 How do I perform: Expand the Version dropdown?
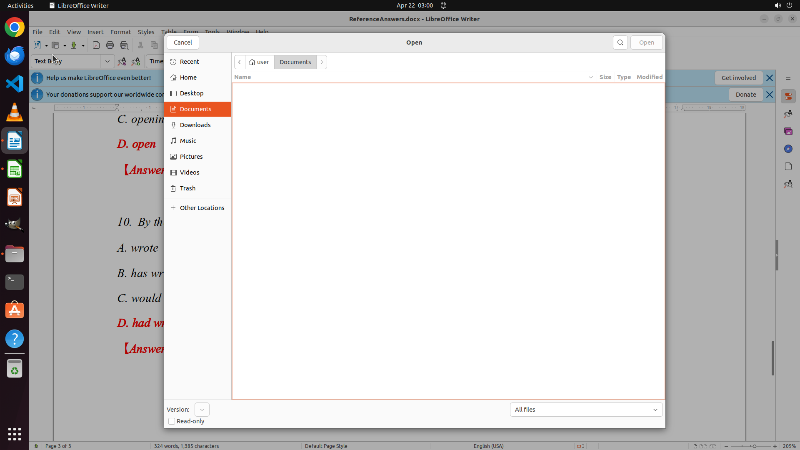click(x=202, y=410)
